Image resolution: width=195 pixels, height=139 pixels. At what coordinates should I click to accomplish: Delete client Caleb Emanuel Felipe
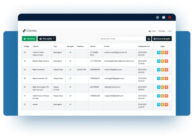(166, 96)
